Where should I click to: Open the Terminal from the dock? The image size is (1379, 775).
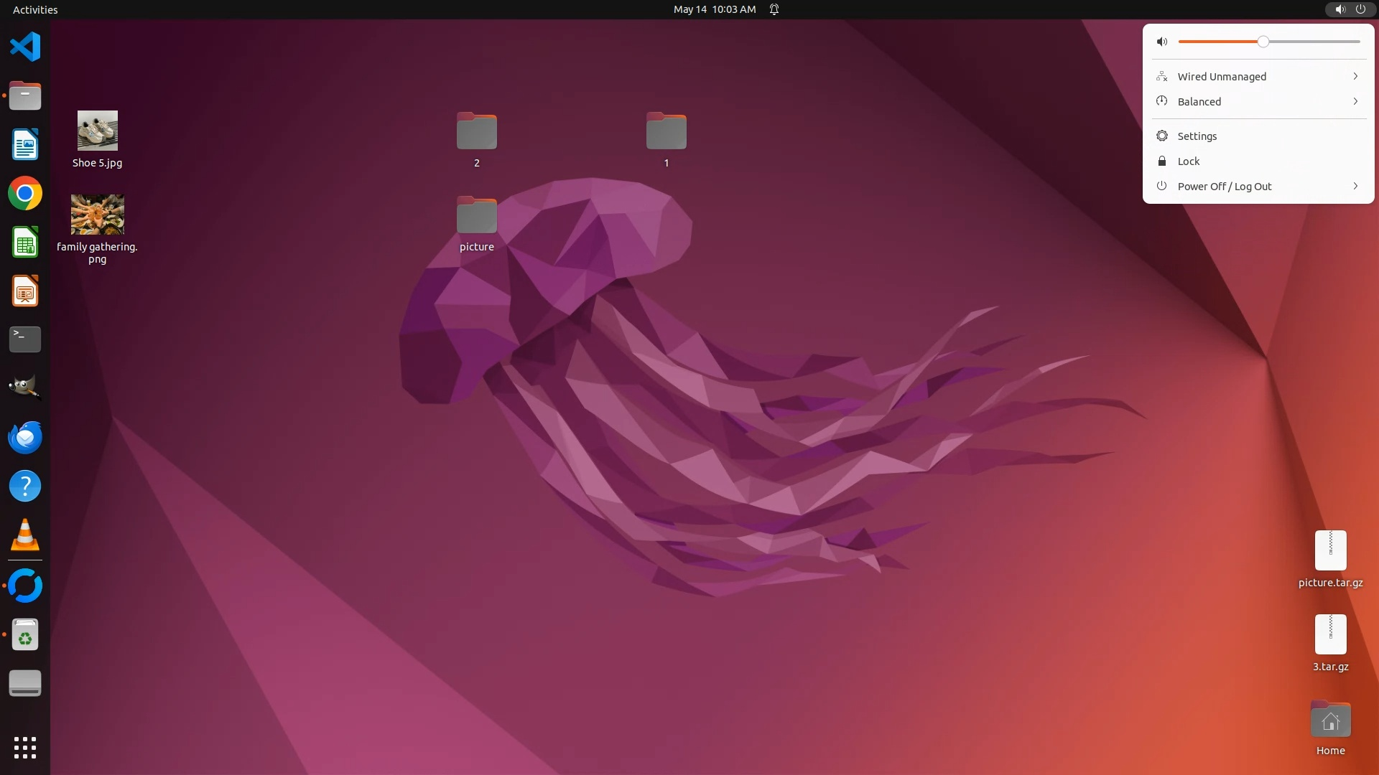click(x=25, y=339)
